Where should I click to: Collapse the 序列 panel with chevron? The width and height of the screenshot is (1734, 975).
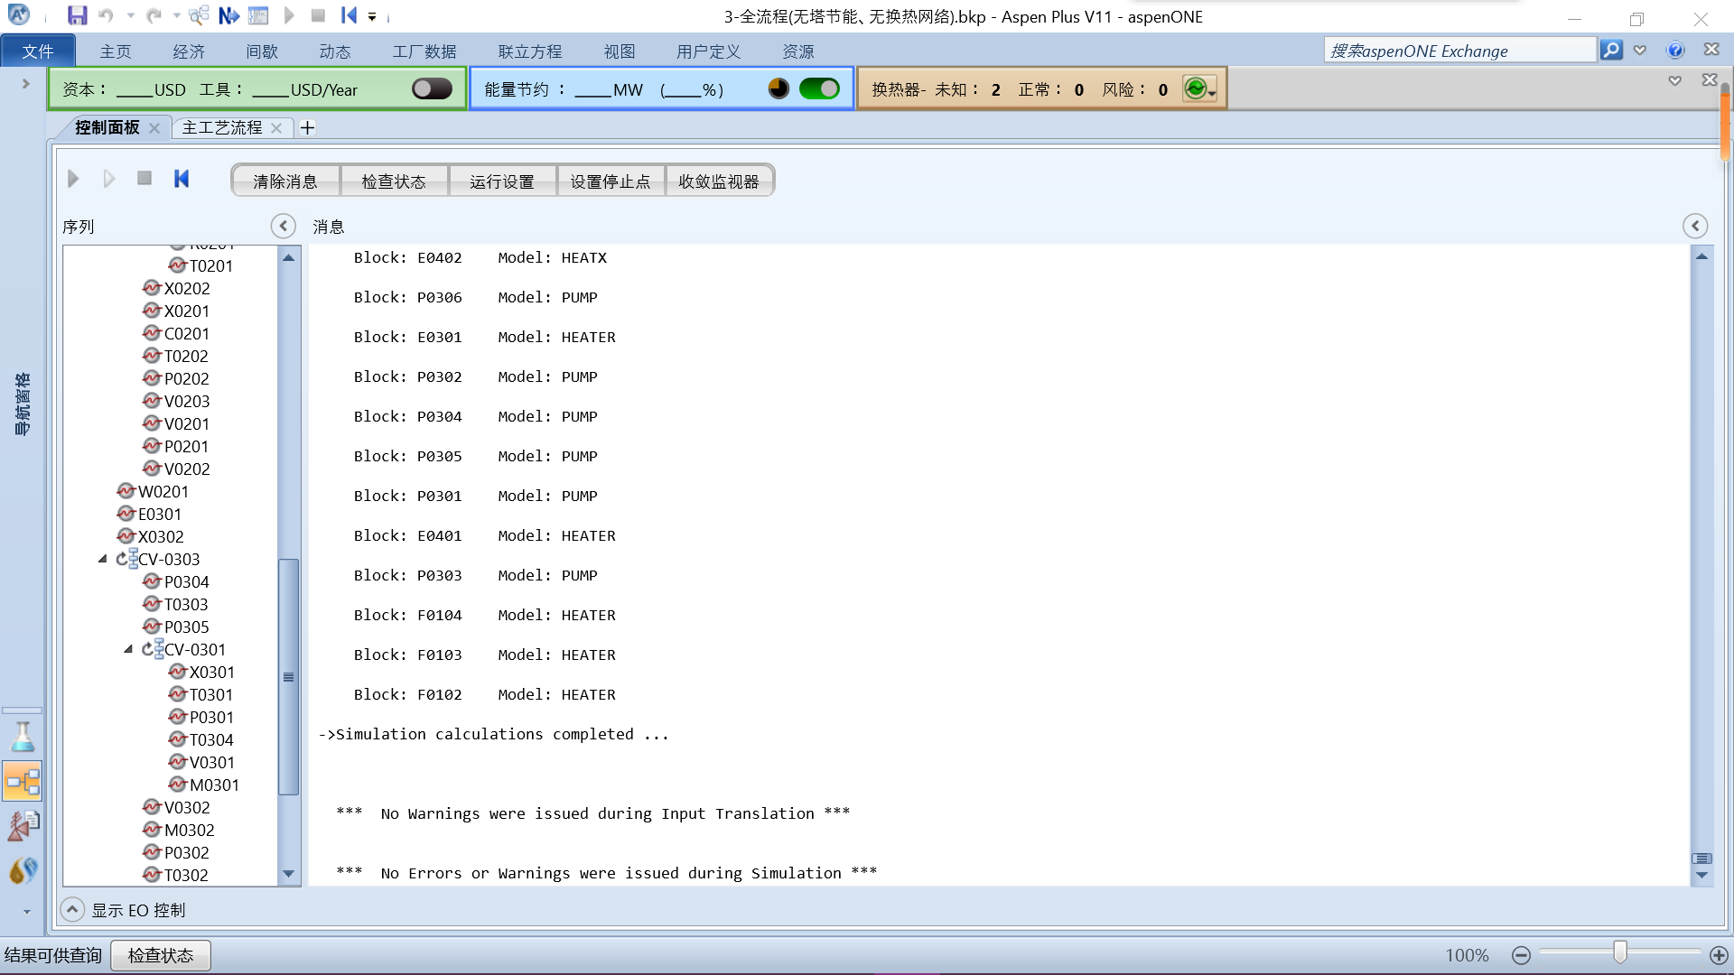point(283,226)
